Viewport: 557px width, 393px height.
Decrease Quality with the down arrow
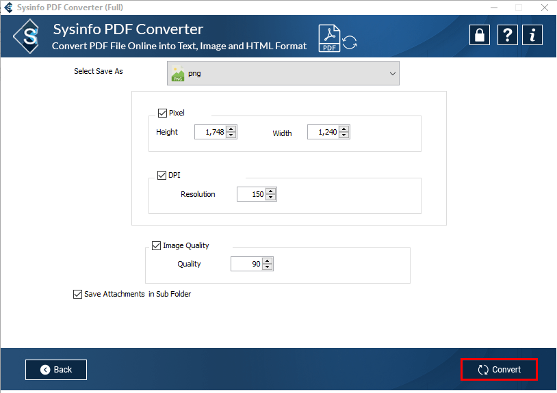pos(267,267)
